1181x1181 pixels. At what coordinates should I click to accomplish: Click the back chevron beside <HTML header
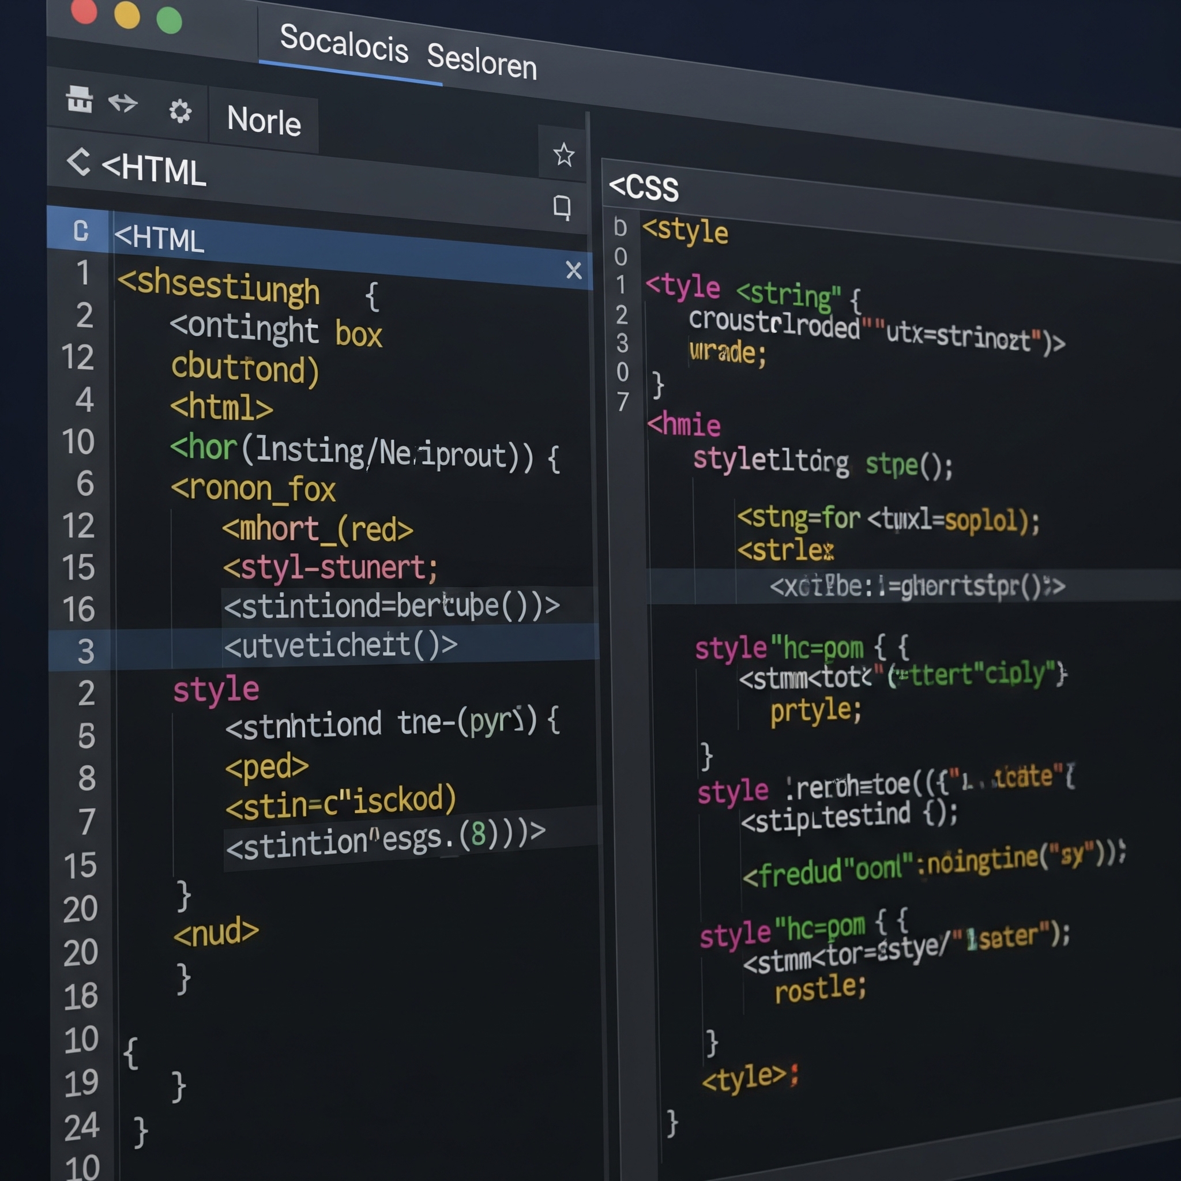click(79, 162)
